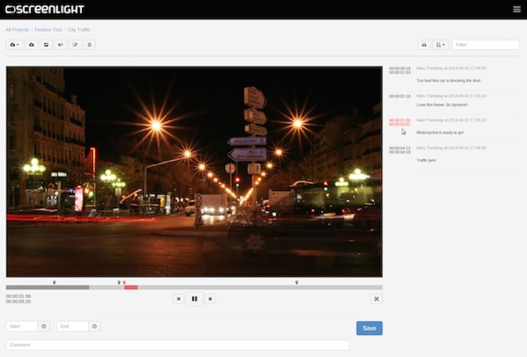Pause the video playback
The width and height of the screenshot is (527, 357).
point(194,298)
